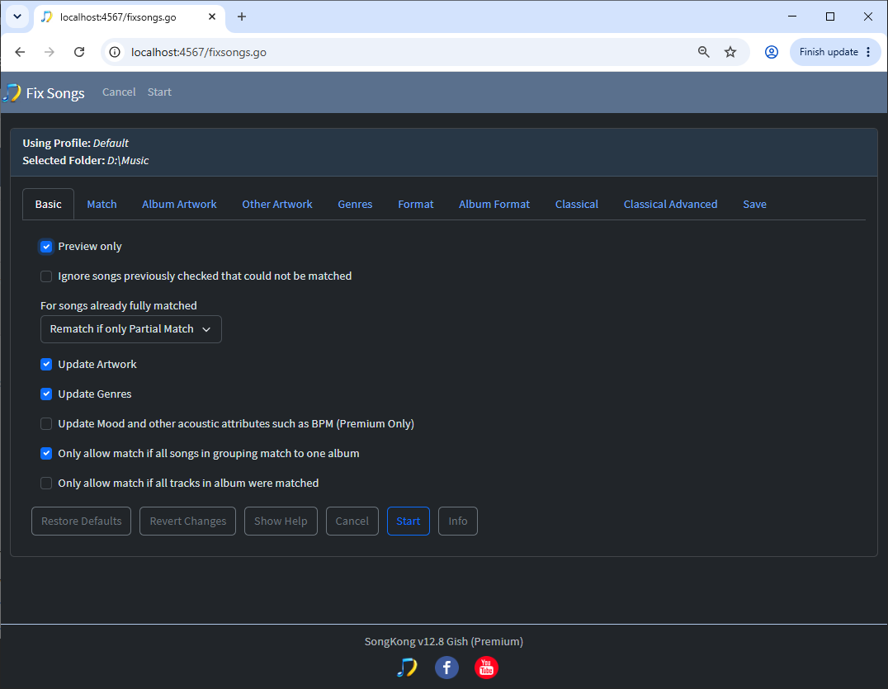This screenshot has height=689, width=888.
Task: Click the Restore Defaults button
Action: 81,521
